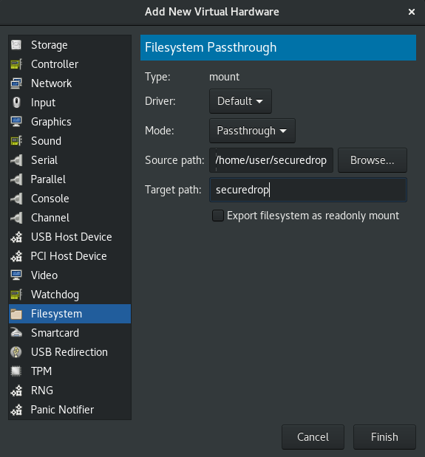
Task: Focus the Target path input field
Action: click(308, 190)
